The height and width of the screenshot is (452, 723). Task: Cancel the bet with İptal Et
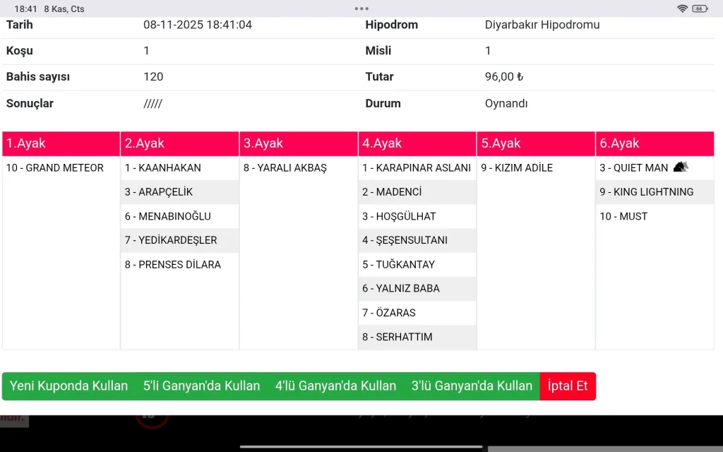tap(568, 386)
